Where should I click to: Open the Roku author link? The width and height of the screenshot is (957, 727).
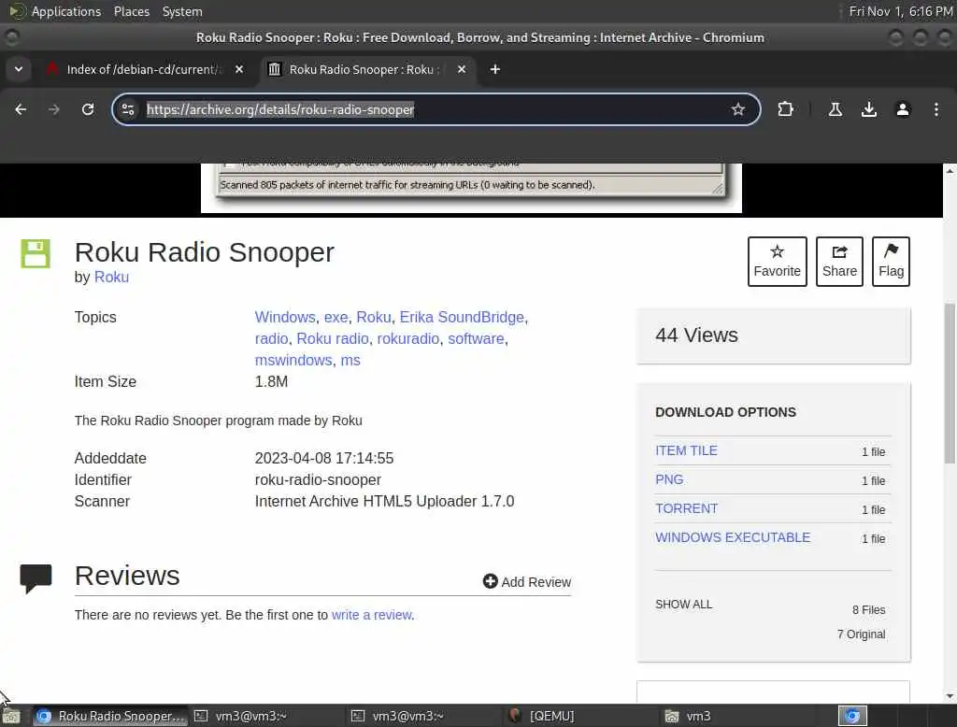pos(112,278)
